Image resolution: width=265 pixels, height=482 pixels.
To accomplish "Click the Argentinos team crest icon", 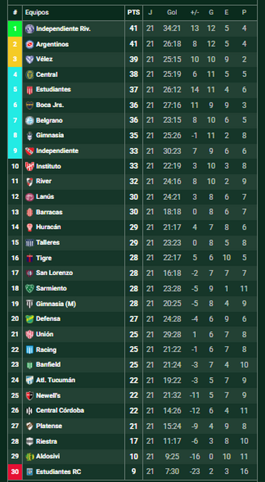I will tap(29, 44).
